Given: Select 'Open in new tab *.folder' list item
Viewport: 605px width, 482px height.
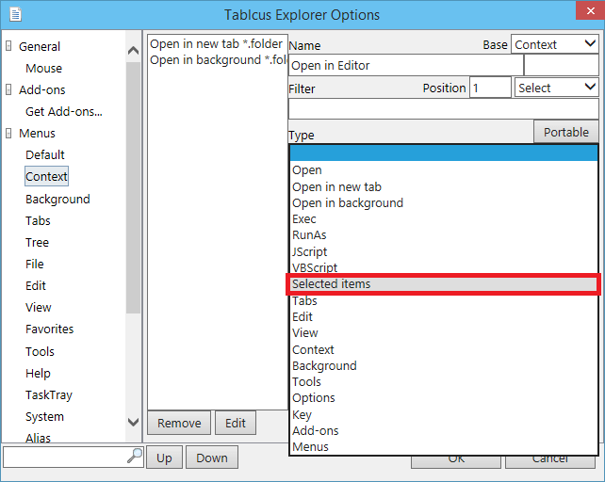Looking at the screenshot, I should pyautogui.click(x=216, y=43).
